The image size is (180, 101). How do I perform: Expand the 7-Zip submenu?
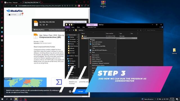point(115,48)
